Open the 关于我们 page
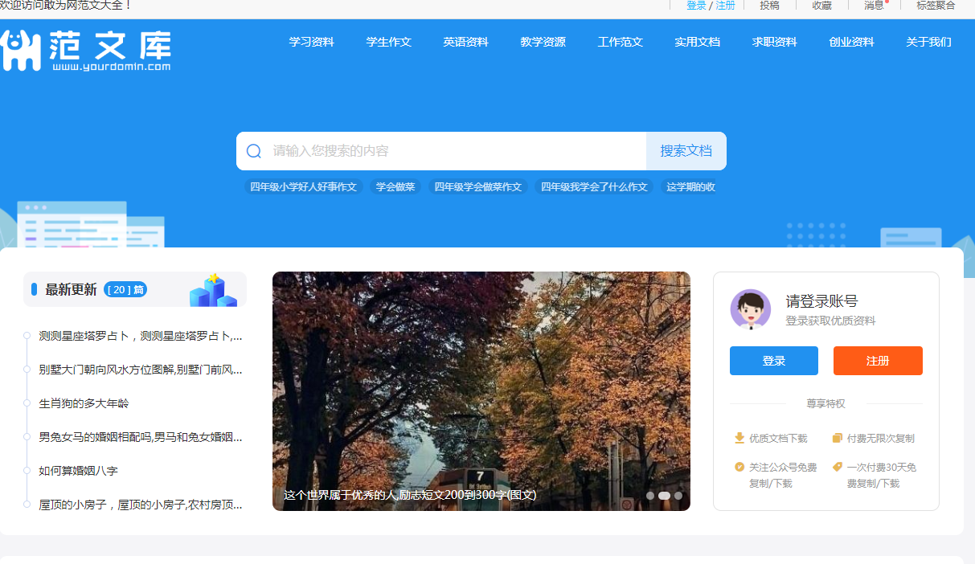 (x=929, y=42)
